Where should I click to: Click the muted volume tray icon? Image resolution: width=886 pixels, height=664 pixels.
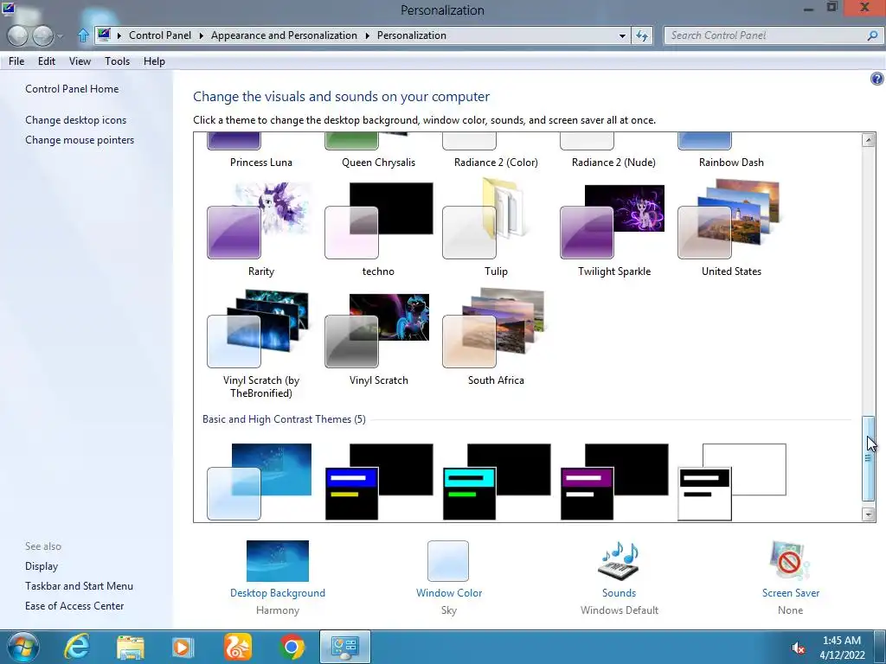[x=798, y=648]
